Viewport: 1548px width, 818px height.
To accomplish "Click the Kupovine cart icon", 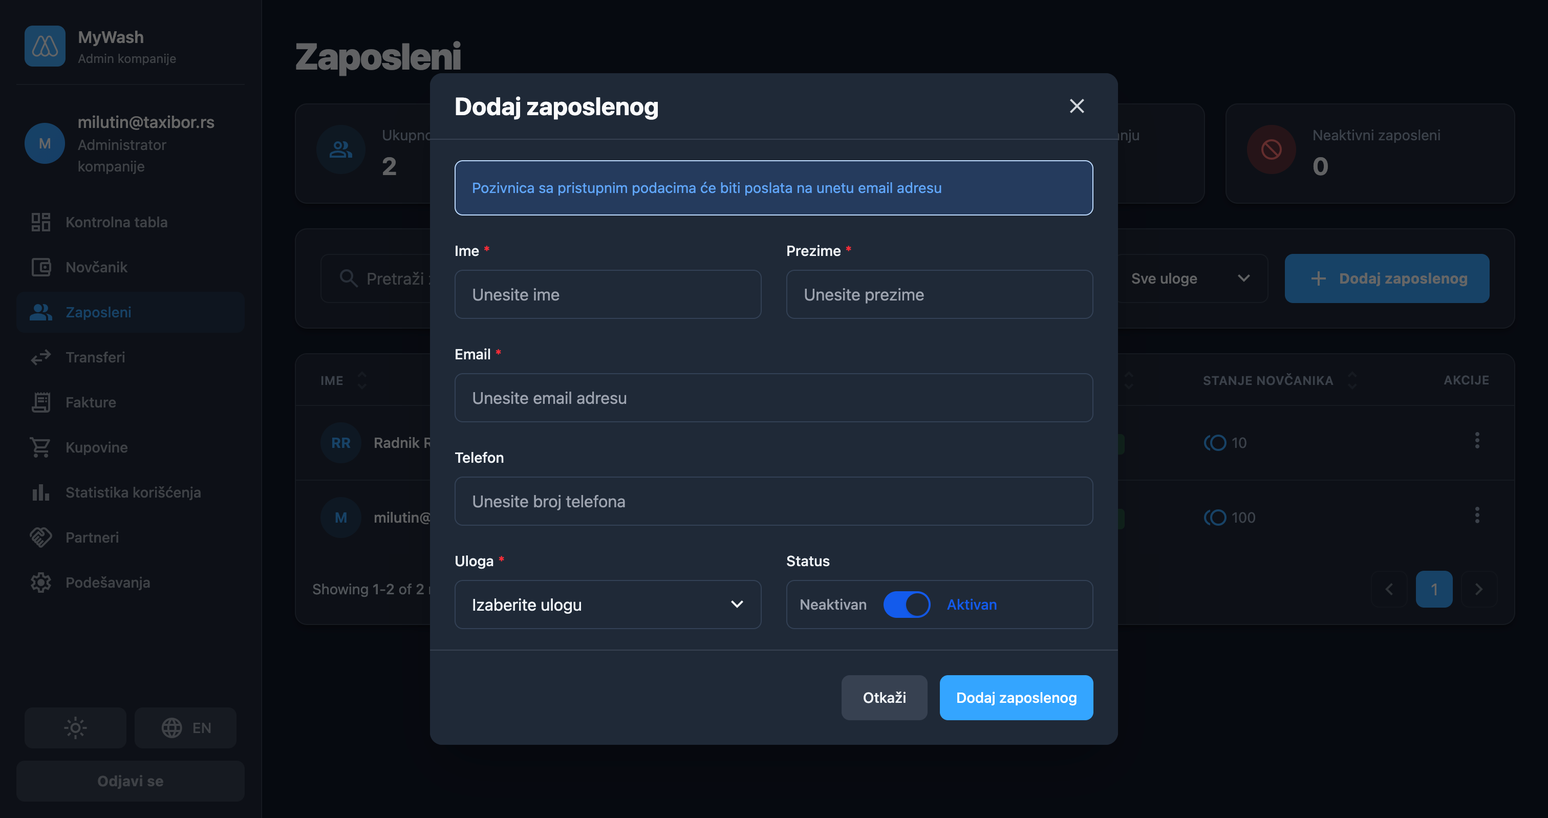I will pos(41,448).
